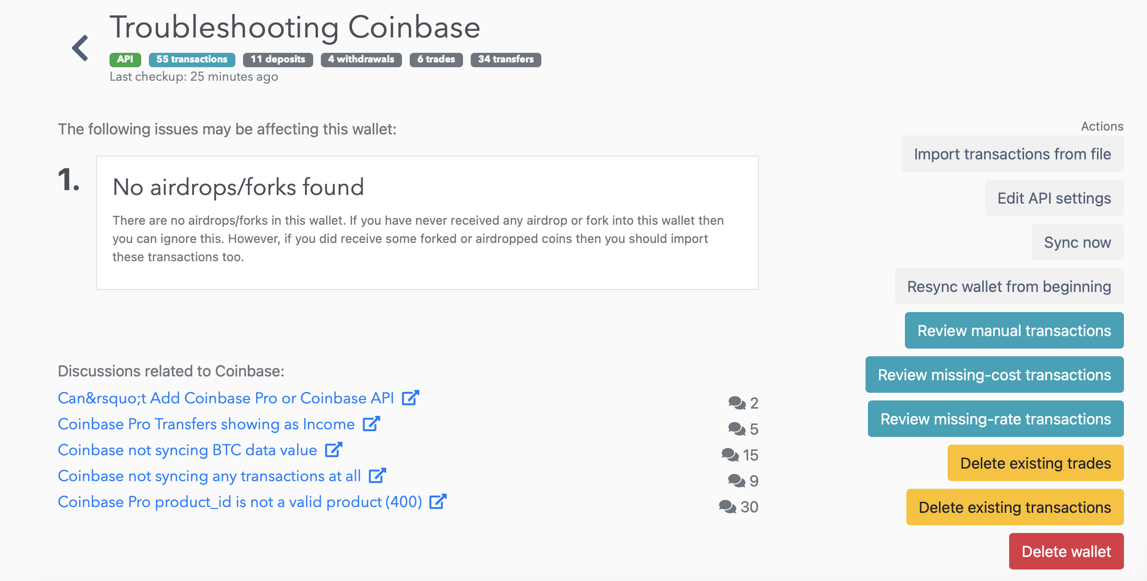Click Resync wallet from beginning button
Screen dimensions: 1147x581
[1009, 286]
